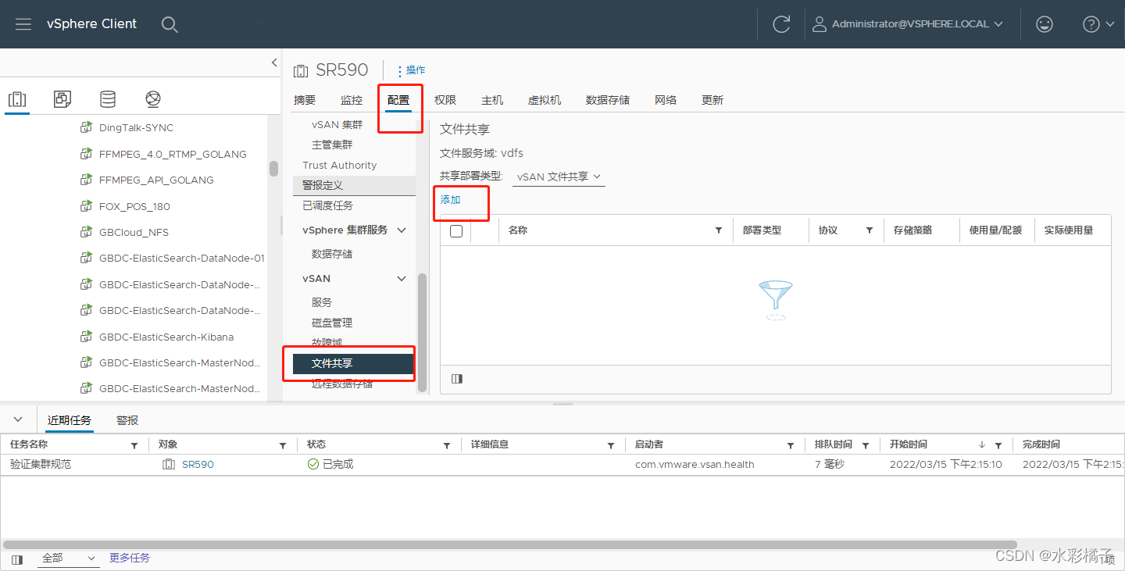
Task: Open 共享部署类型 vSAN 文件共享 dropdown
Action: tap(559, 177)
